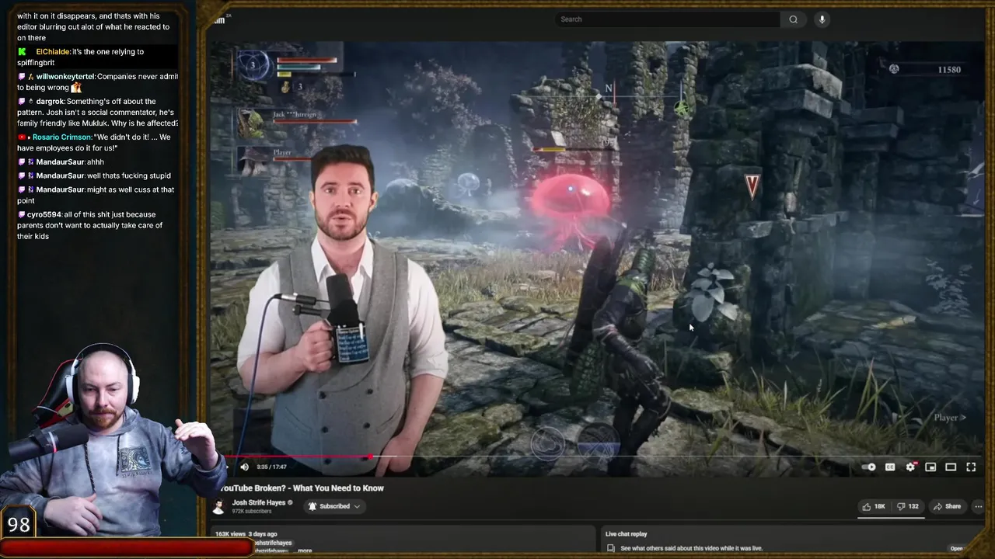Open the live chat replay panel button
This screenshot has width=995, height=559.
956,548
